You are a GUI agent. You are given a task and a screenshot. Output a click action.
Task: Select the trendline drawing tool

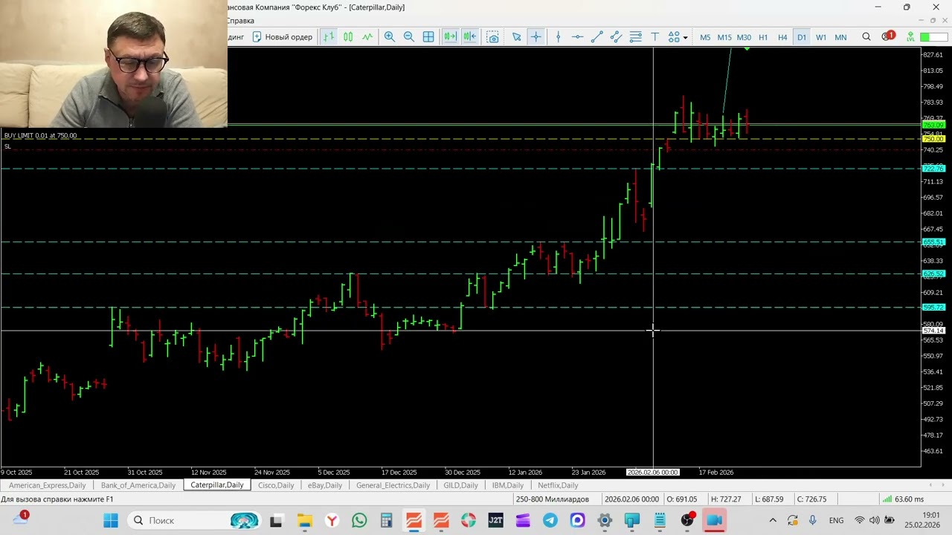(596, 37)
